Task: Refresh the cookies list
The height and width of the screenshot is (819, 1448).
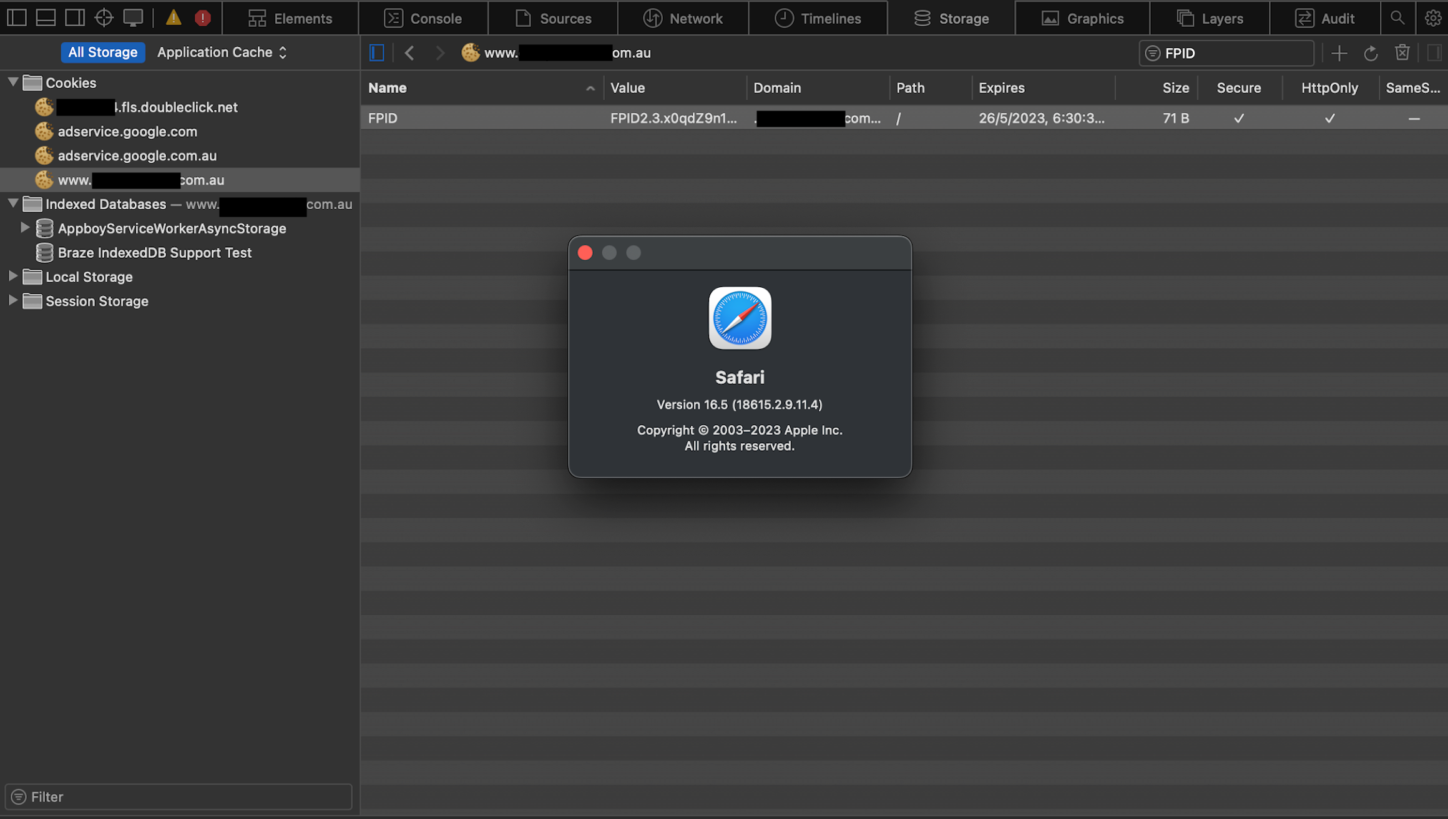Action: click(x=1371, y=53)
